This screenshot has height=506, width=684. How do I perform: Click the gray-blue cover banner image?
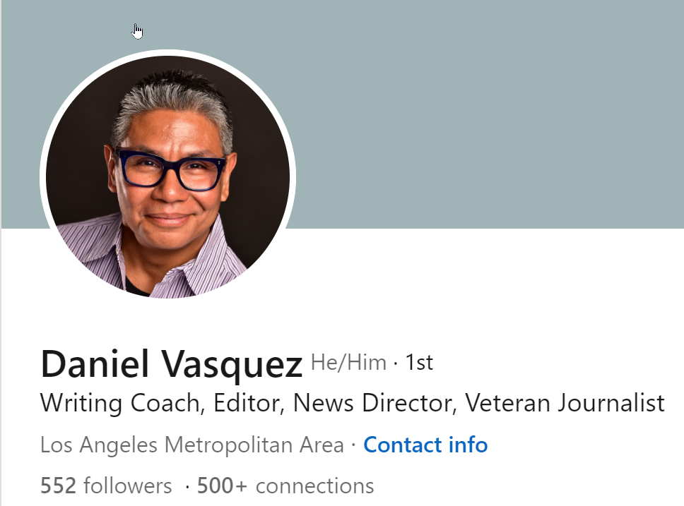click(480, 114)
